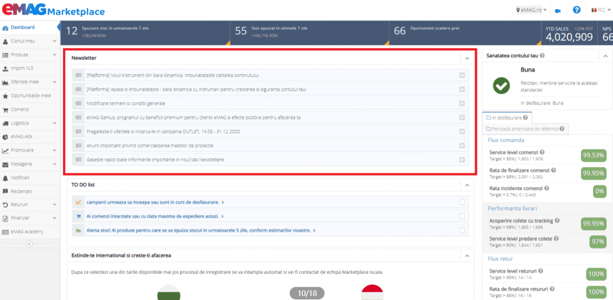Click info icon next to Service level predare colete

[x=556, y=239]
